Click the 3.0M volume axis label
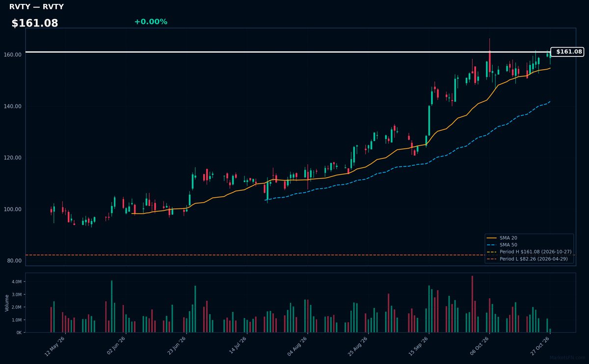The width and height of the screenshot is (589, 364). point(16,295)
